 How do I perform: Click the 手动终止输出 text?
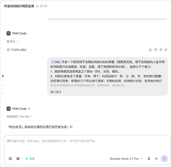19,50
